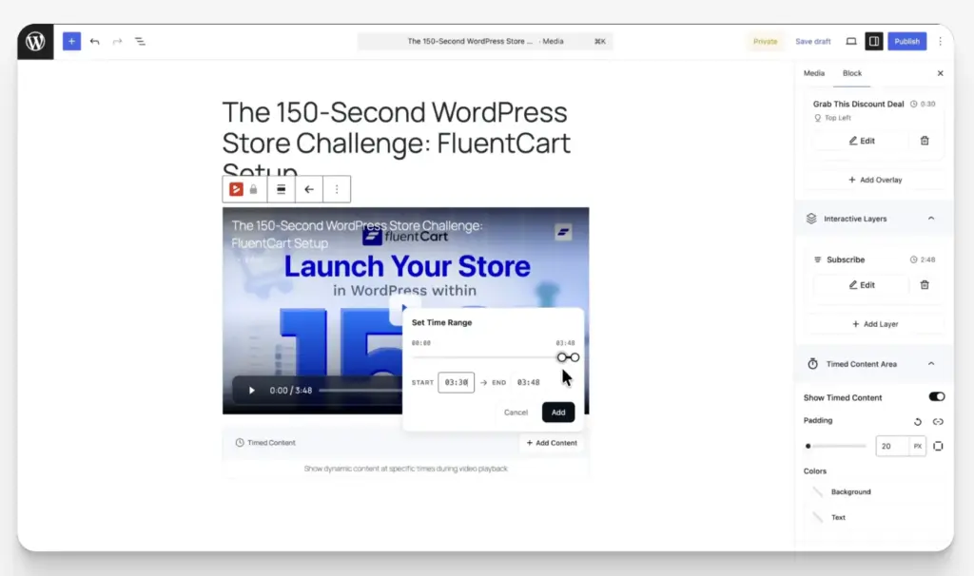Open the command palette title bar
Image resolution: width=974 pixels, height=576 pixels.
click(x=485, y=42)
